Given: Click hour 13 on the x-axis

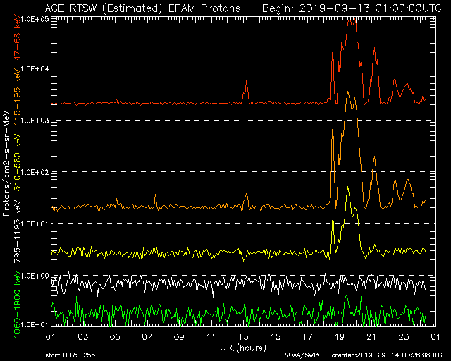Looking at the screenshot, I should pos(244,338).
